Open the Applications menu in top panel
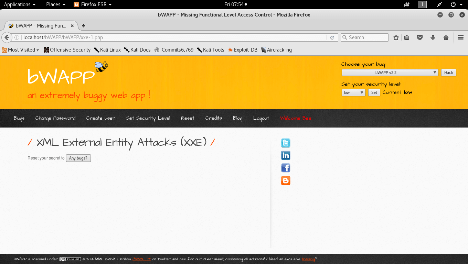 (20, 4)
